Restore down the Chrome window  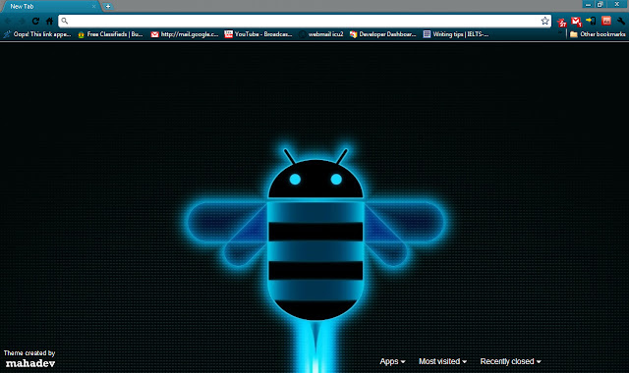[600, 5]
